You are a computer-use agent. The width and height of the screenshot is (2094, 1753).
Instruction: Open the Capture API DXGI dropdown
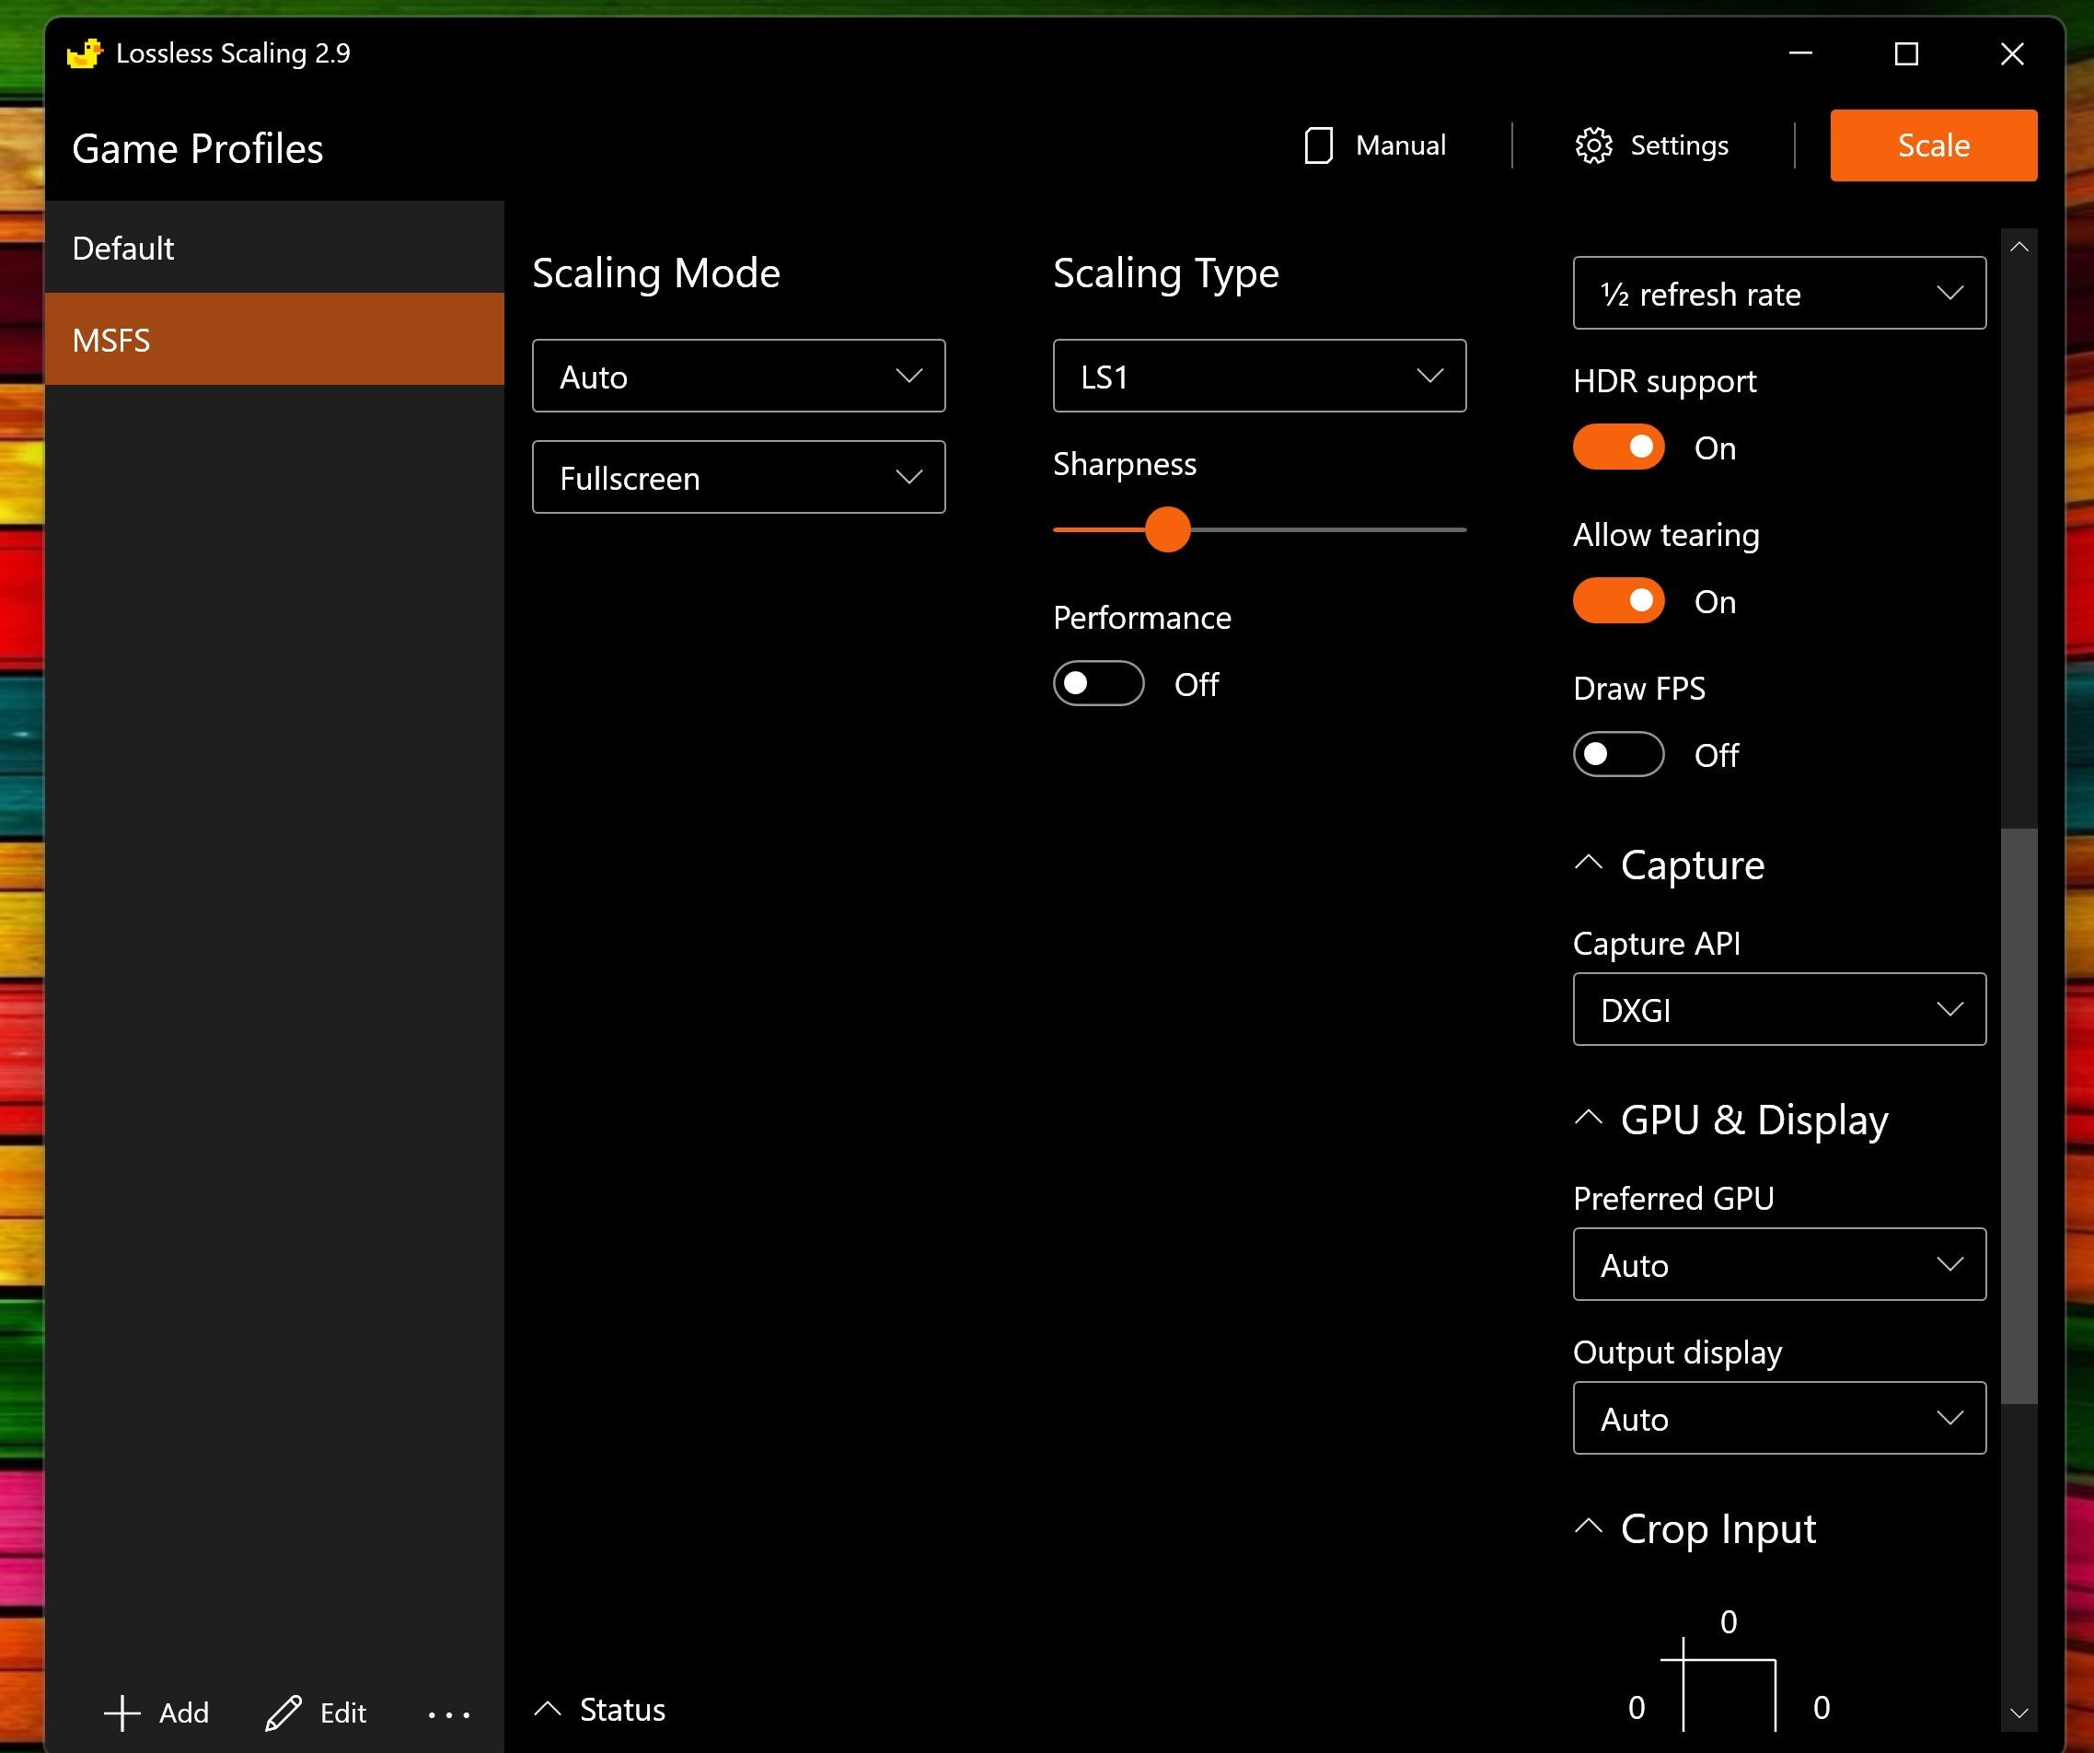tap(1780, 1009)
